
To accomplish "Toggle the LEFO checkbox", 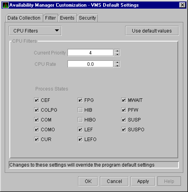I will pos(80,139).
